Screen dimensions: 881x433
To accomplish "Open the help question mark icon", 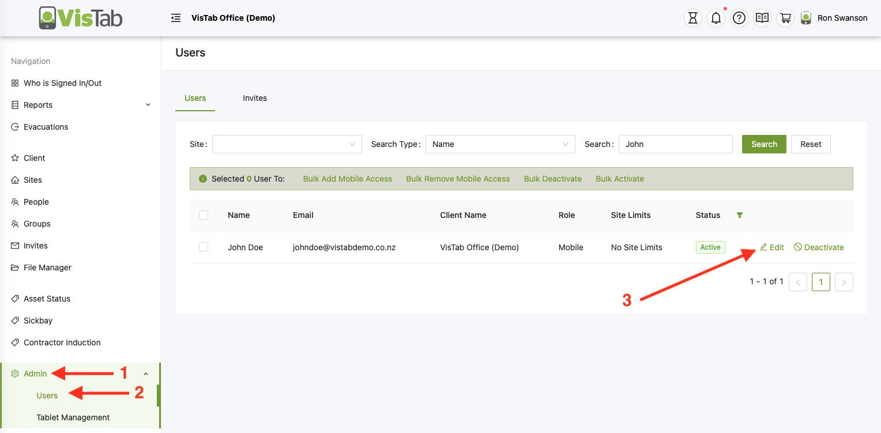I will (739, 18).
